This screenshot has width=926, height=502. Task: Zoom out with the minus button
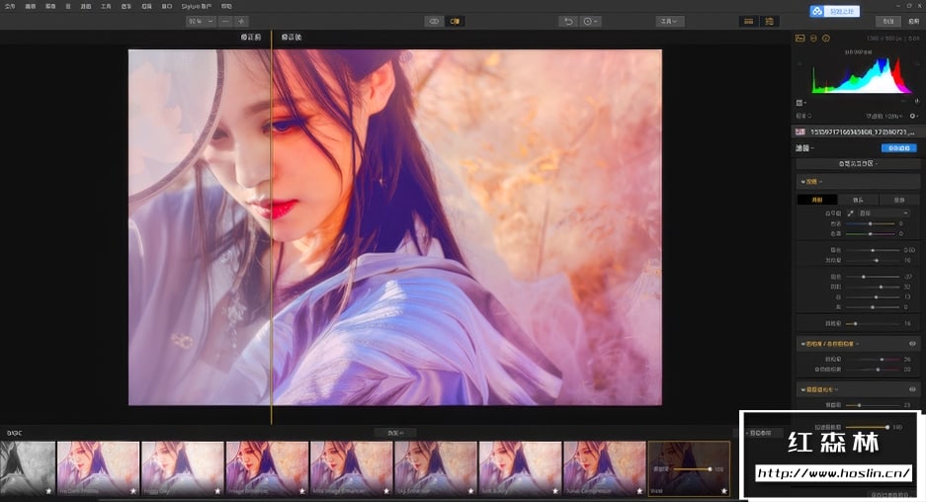[x=225, y=22]
